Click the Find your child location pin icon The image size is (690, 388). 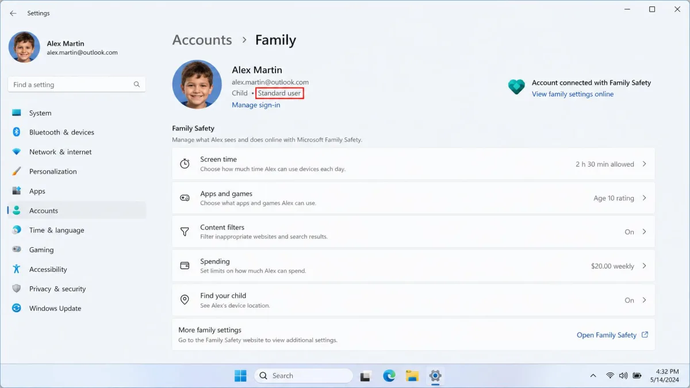point(185,299)
